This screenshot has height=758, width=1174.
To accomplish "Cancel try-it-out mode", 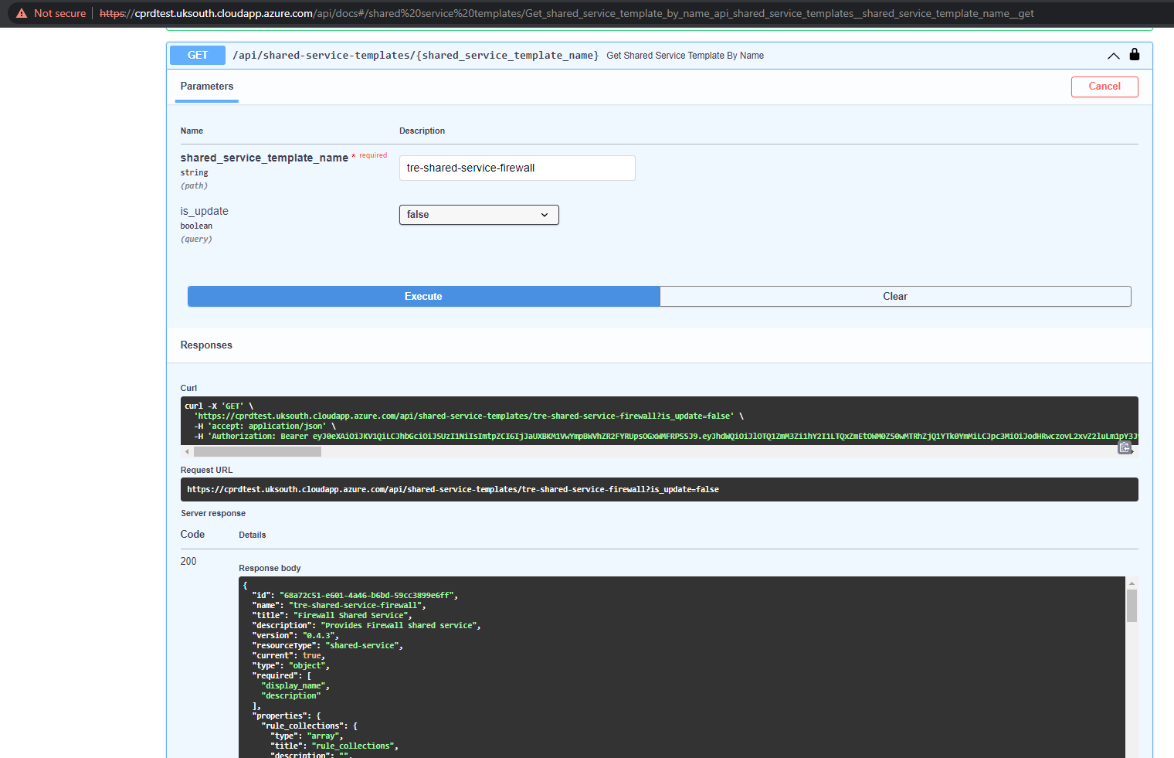I will (1104, 87).
